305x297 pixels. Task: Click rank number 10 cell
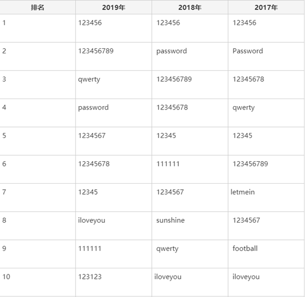[x=37, y=282]
